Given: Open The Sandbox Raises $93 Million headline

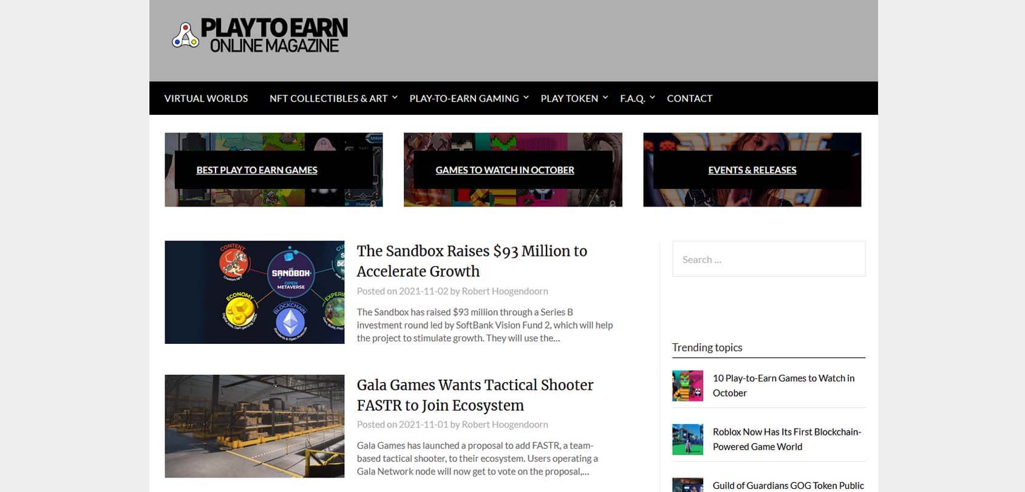Looking at the screenshot, I should [472, 261].
